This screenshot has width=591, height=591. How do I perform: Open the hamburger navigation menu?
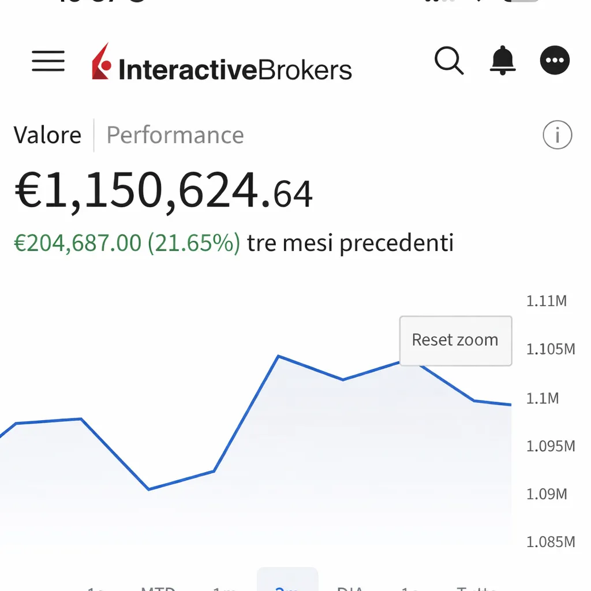coord(48,61)
